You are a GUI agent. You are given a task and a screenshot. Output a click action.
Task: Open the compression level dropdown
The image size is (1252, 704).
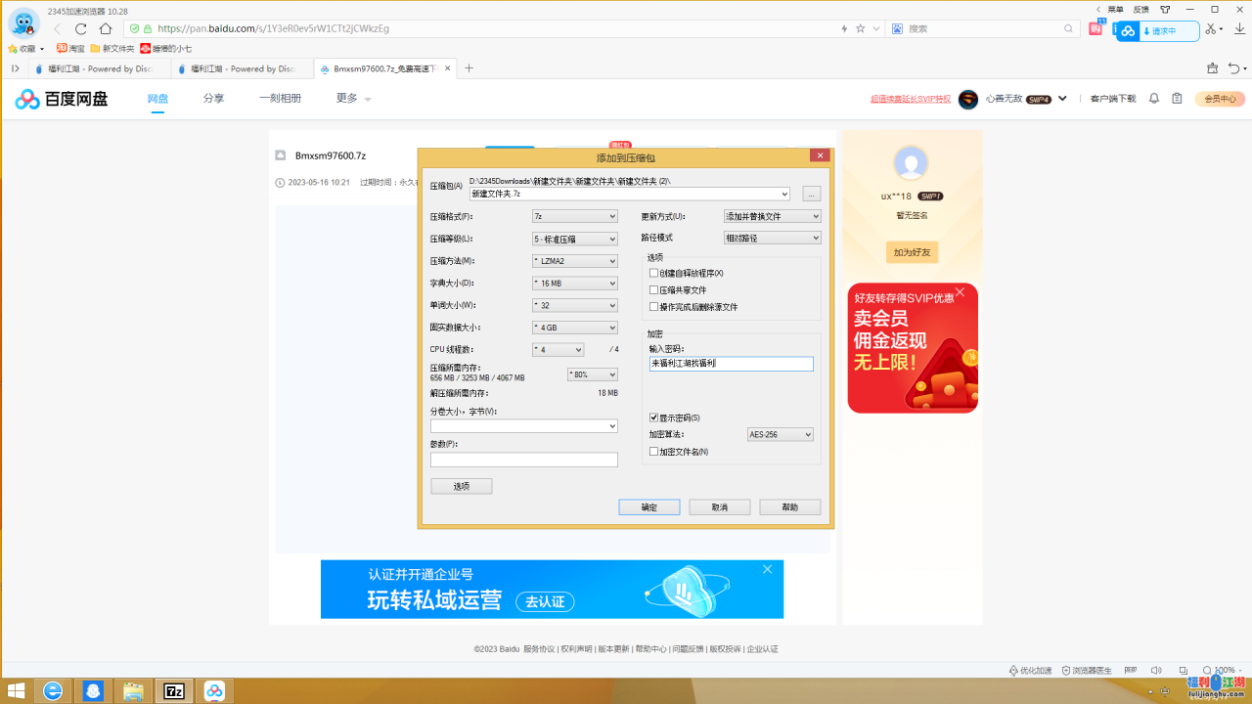pyautogui.click(x=574, y=239)
